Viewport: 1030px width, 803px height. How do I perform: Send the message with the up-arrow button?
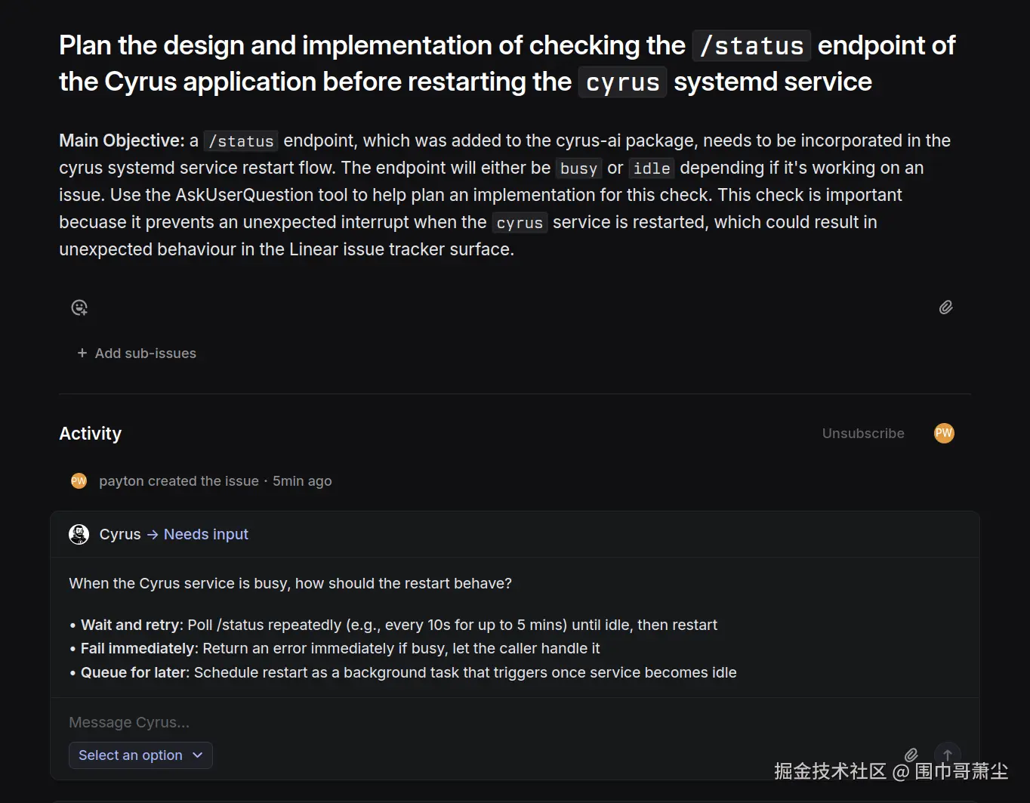(948, 755)
